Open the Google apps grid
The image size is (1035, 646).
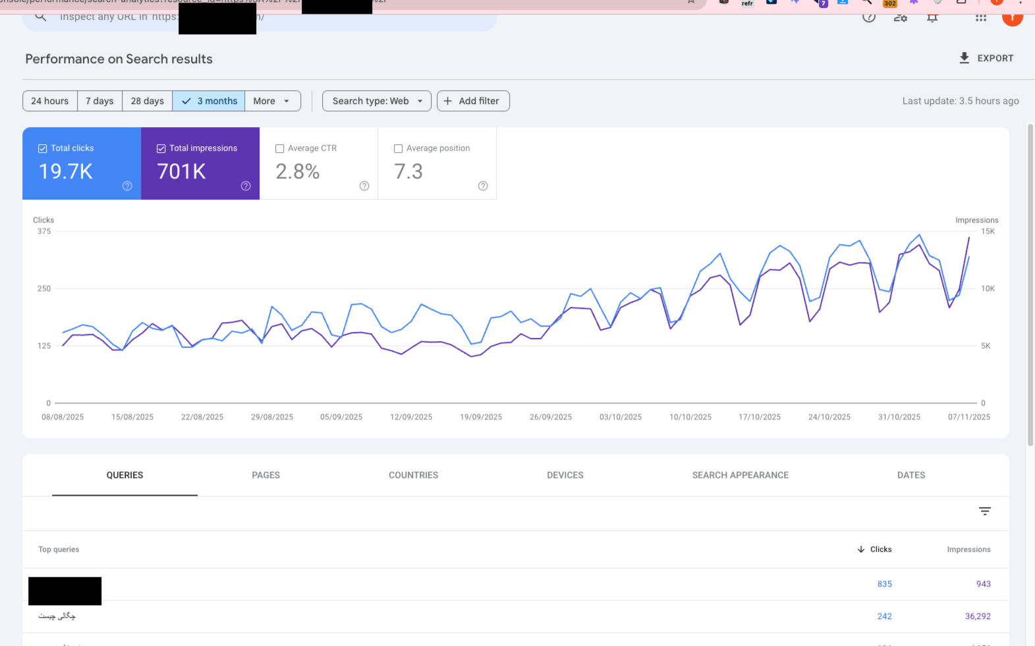click(x=981, y=17)
